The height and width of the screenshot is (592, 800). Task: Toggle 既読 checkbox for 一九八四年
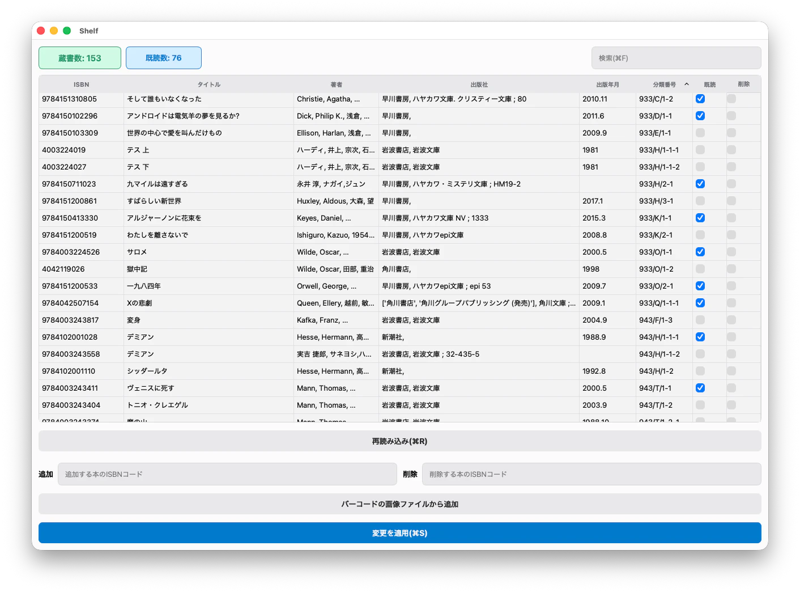(700, 286)
